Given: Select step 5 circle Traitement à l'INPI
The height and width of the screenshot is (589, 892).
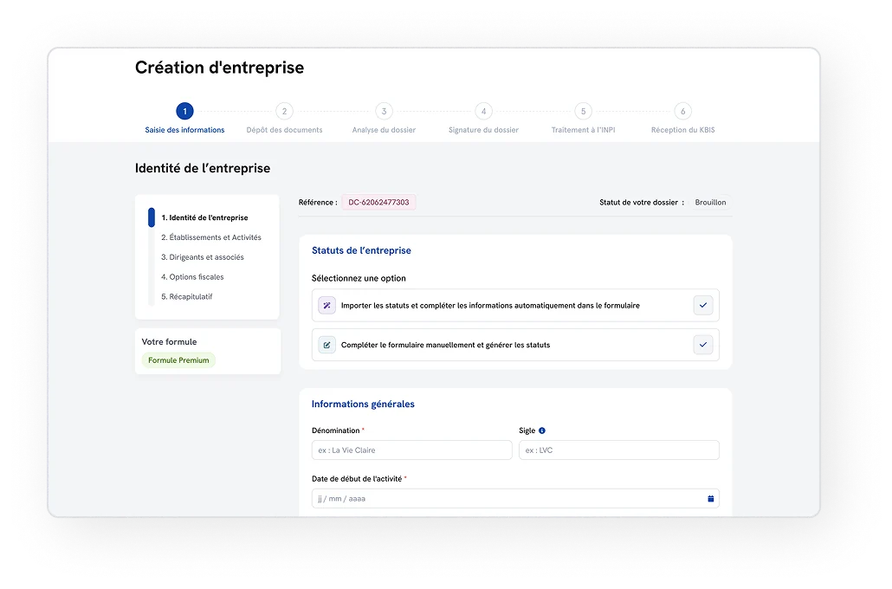Looking at the screenshot, I should tap(583, 111).
